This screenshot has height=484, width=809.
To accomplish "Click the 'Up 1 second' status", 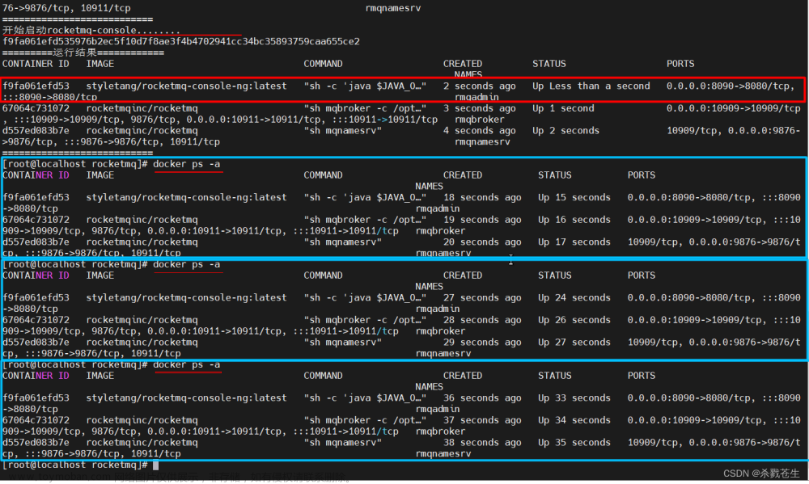I will [563, 108].
